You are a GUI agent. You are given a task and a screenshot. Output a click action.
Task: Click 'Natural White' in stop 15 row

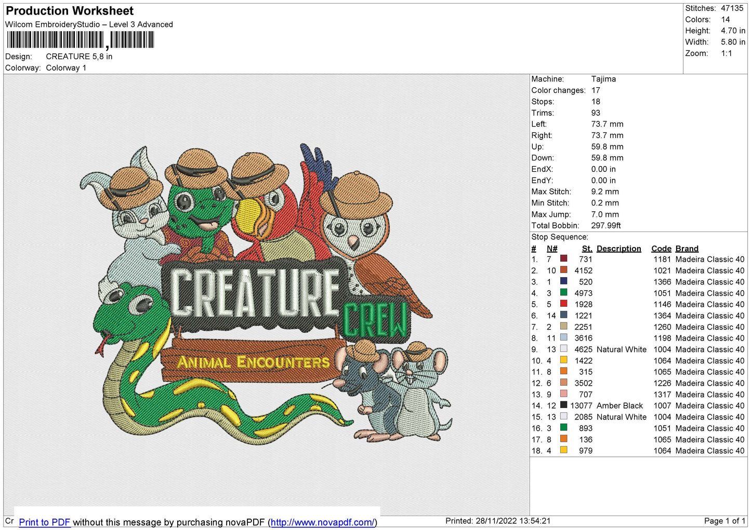coord(622,417)
